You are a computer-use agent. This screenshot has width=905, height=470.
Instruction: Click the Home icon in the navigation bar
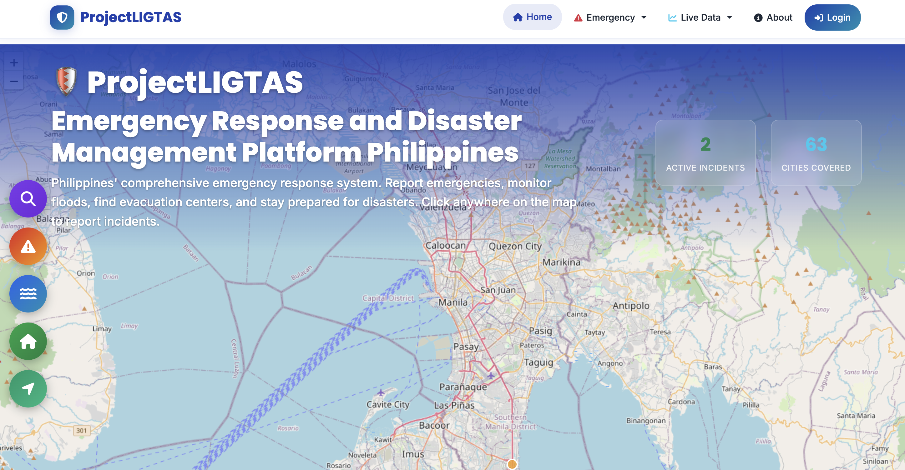(518, 17)
